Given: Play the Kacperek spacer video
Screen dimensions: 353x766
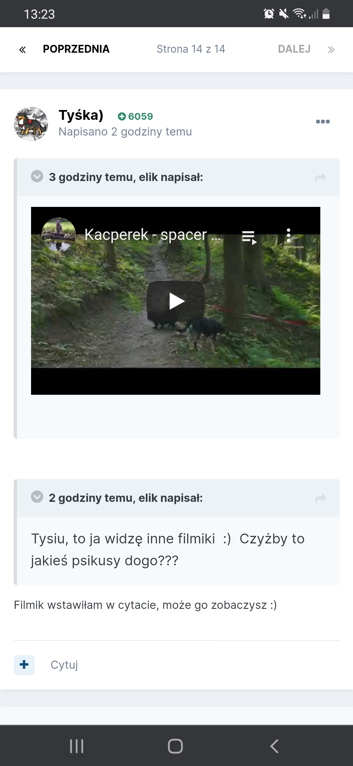Looking at the screenshot, I should 176,301.
